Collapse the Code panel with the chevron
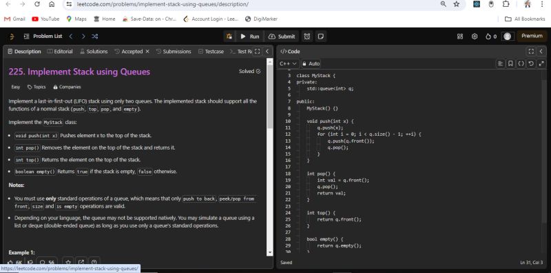Image resolution: width=551 pixels, height=273 pixels. [541, 52]
